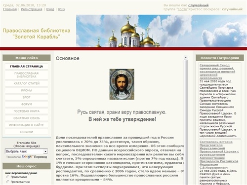Open news link Священный Синод принял ряд решений
Viewport: 247px width, 185px height.
[x=217, y=72]
